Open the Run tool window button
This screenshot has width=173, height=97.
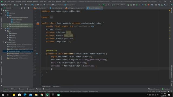[6, 89]
